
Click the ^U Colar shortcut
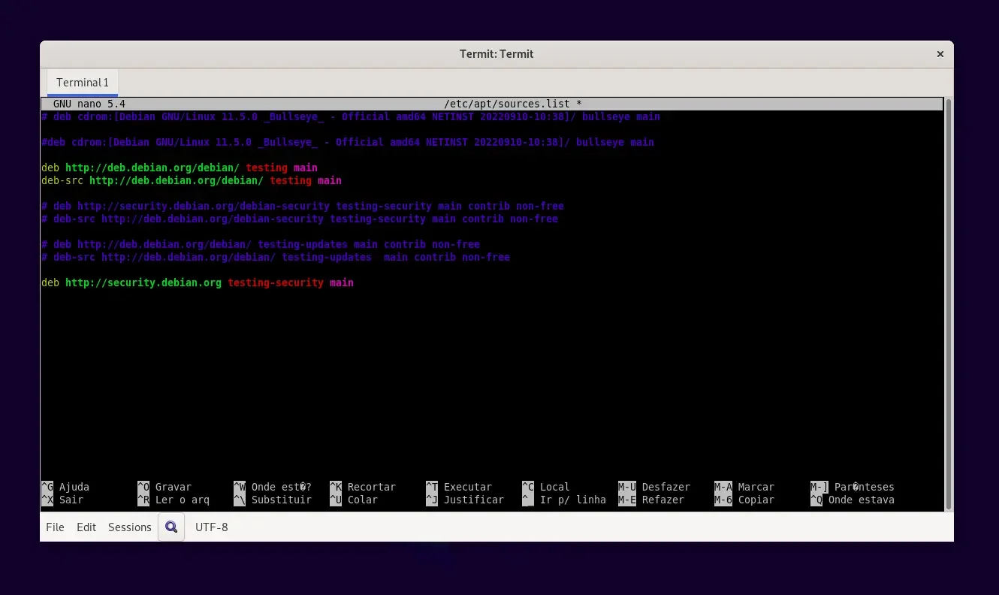click(354, 500)
